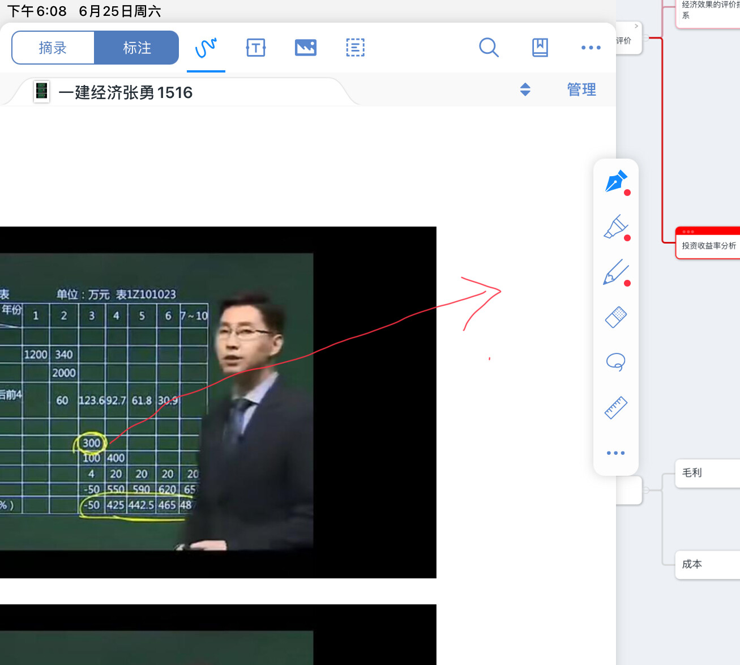
Task: Select the eraser tool
Action: click(616, 317)
